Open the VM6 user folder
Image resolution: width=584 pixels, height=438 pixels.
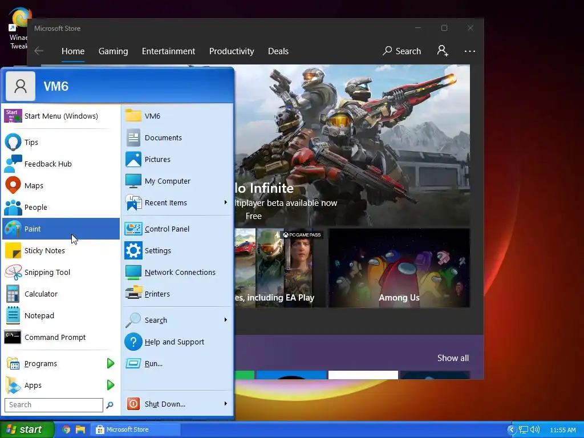(x=177, y=116)
